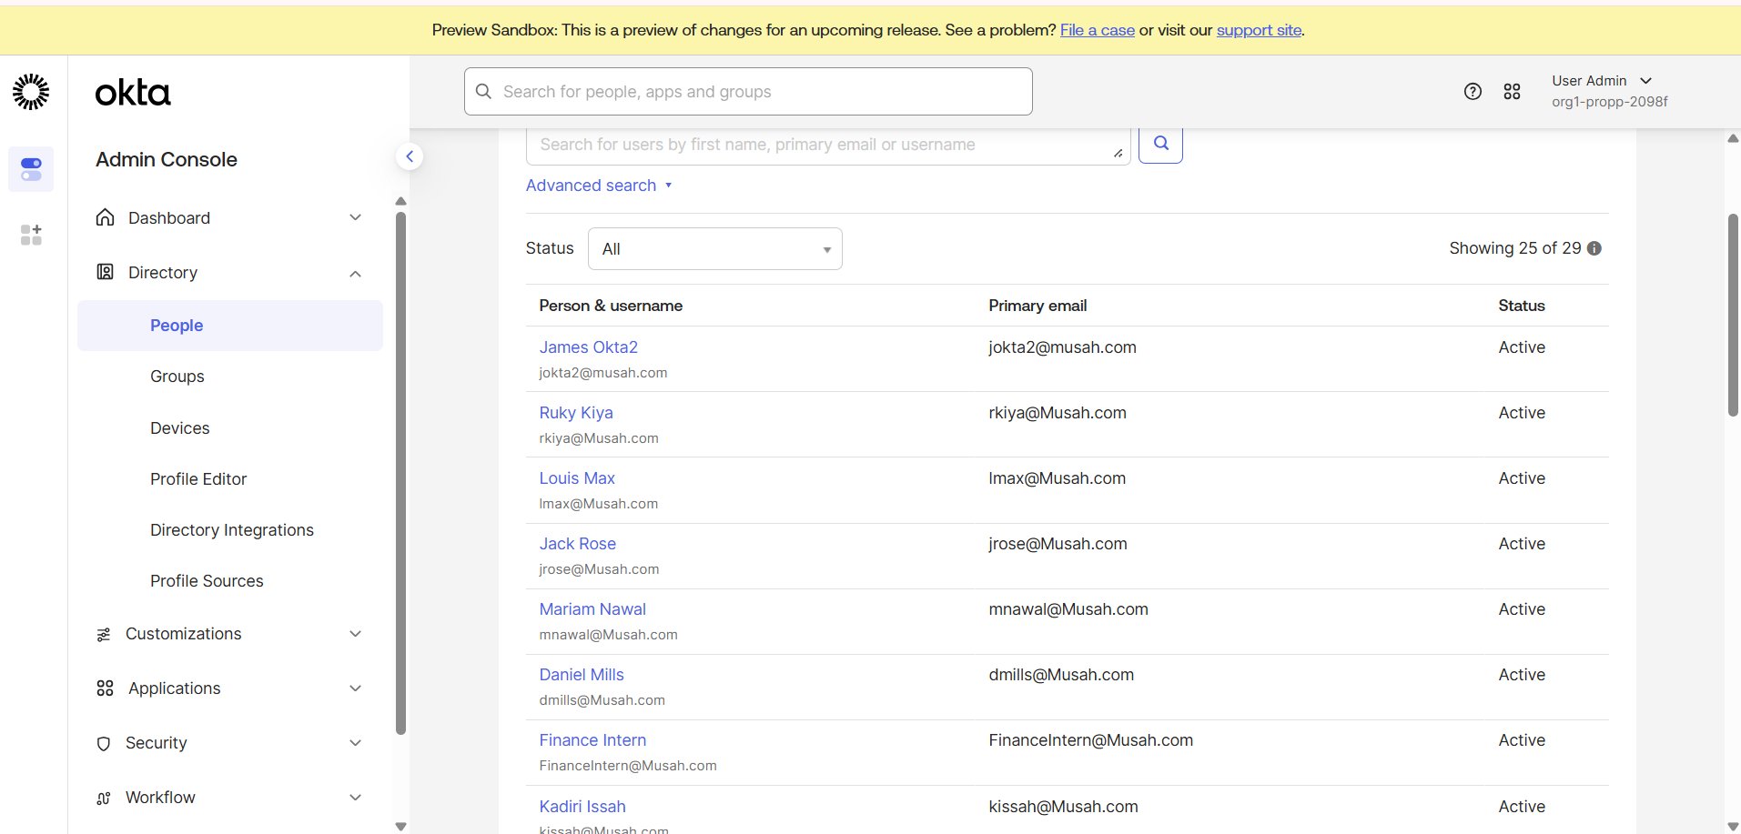Collapse the sidebar with the left chevron button
The height and width of the screenshot is (834, 1741).
pyautogui.click(x=410, y=156)
